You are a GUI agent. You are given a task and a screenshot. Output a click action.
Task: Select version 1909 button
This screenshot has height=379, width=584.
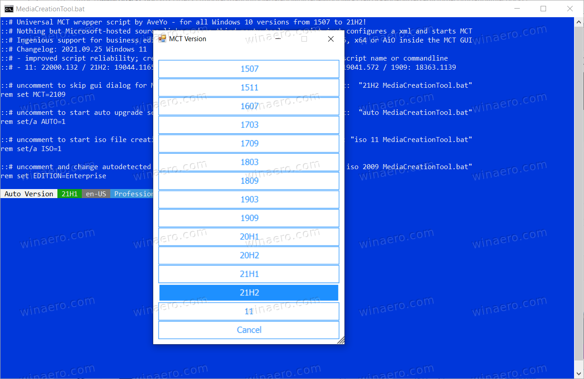[x=249, y=218]
